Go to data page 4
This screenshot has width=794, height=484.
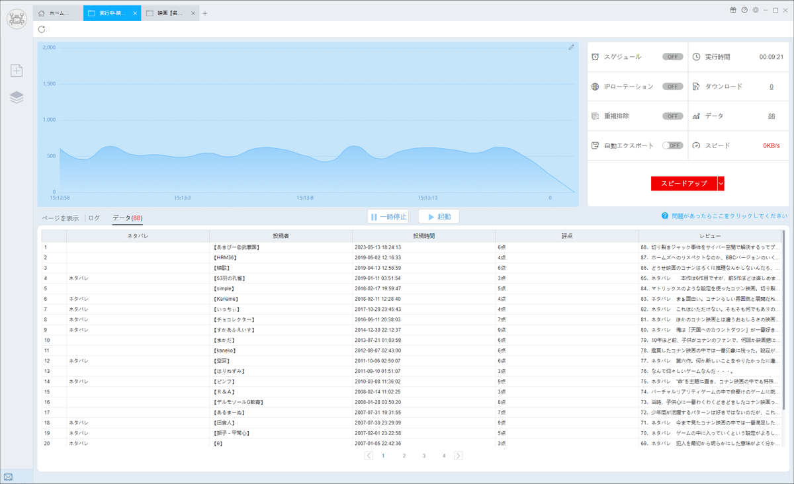[444, 456]
